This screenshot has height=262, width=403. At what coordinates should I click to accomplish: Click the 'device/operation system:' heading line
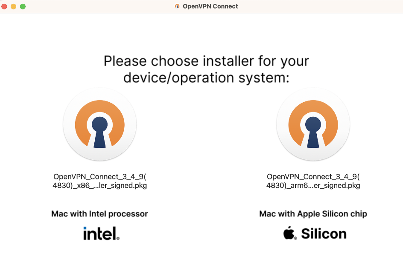[x=206, y=78]
